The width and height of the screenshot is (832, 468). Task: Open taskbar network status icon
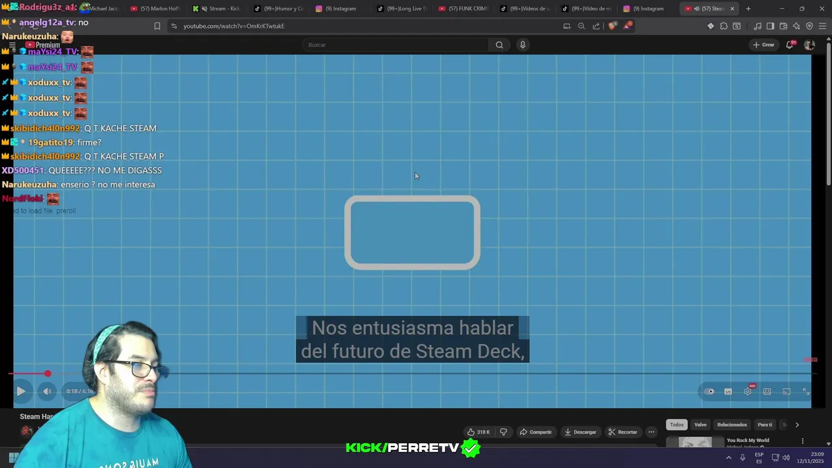coord(775,458)
